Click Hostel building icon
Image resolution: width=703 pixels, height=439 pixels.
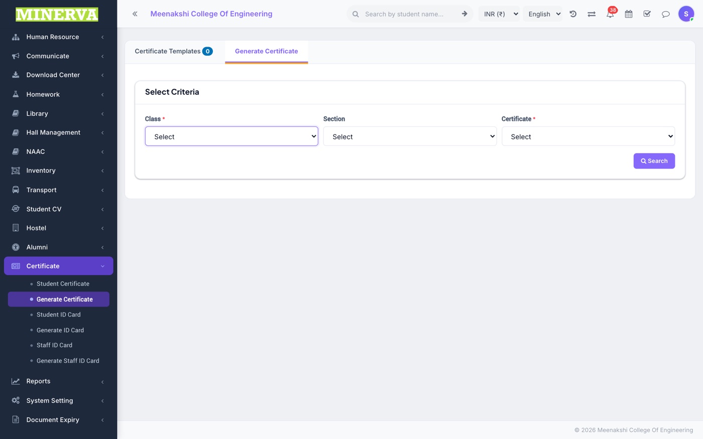tap(16, 228)
